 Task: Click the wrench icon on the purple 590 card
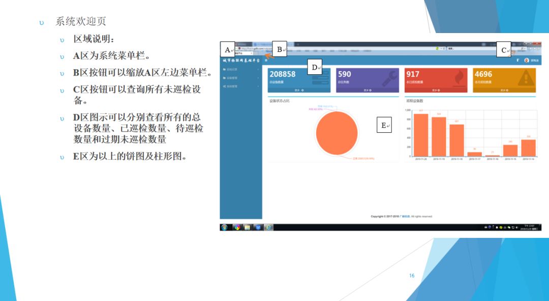(389, 77)
